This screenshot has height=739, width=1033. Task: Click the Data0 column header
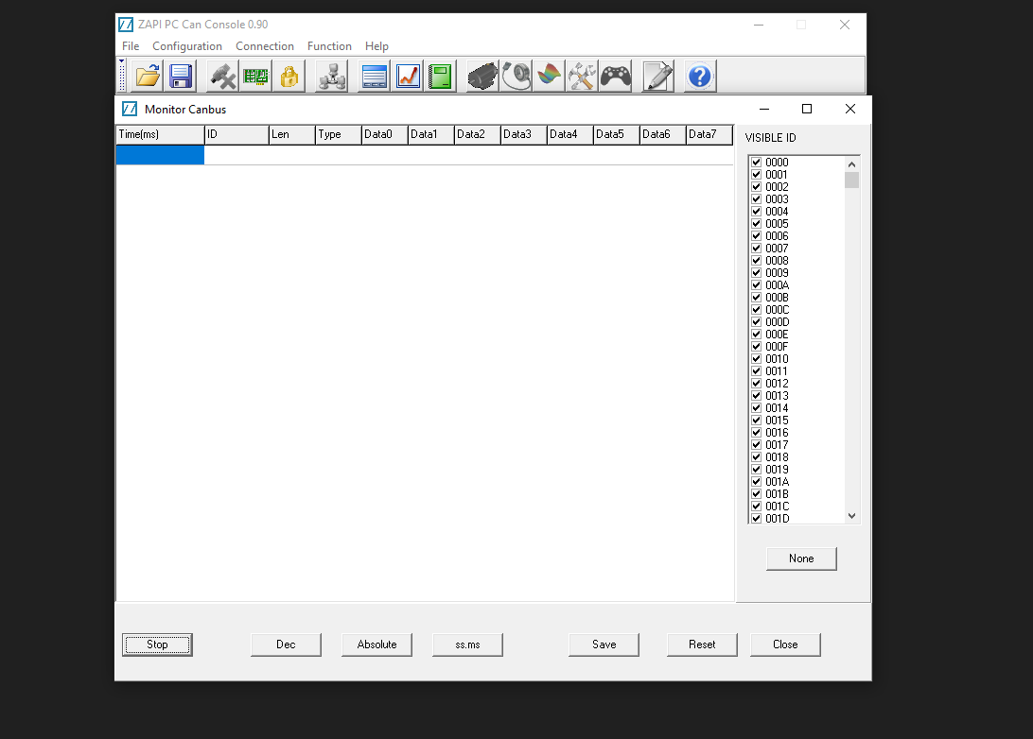[x=385, y=134]
